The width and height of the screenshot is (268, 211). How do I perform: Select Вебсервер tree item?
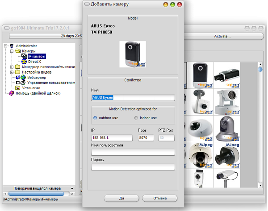[x=37, y=77]
